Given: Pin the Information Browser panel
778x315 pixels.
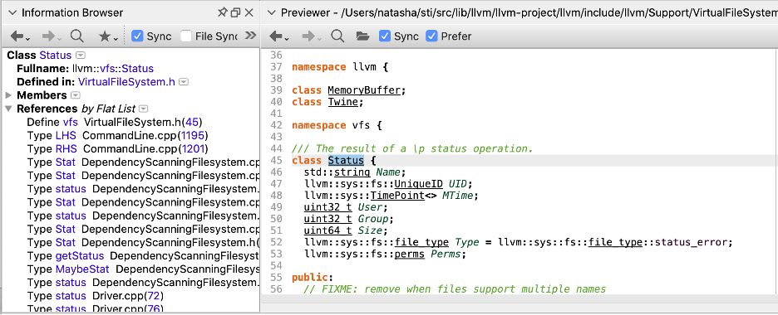Looking at the screenshot, I should click(222, 13).
